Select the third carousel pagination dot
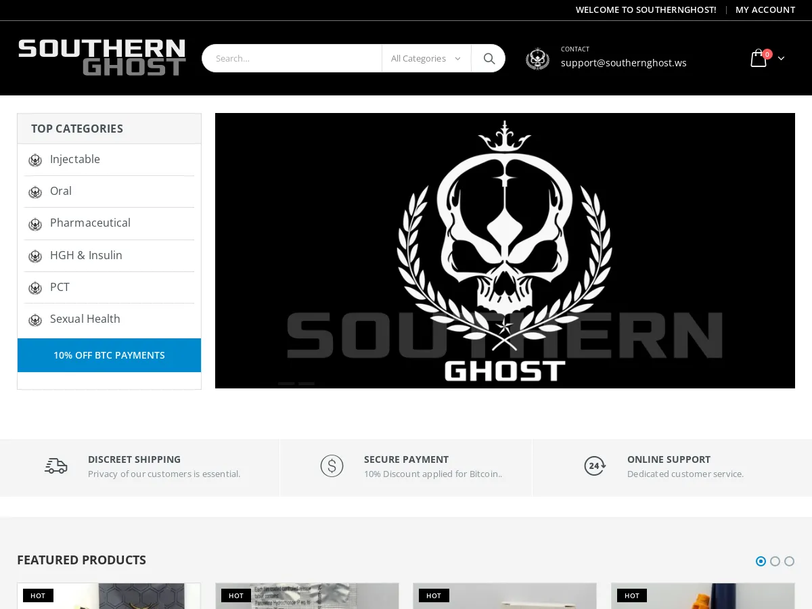The width and height of the screenshot is (812, 609). click(789, 561)
